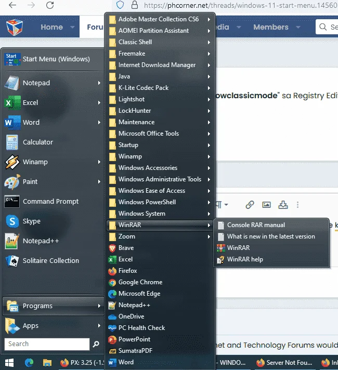
Task: Open File Explorer from the taskbar
Action: (x=47, y=363)
